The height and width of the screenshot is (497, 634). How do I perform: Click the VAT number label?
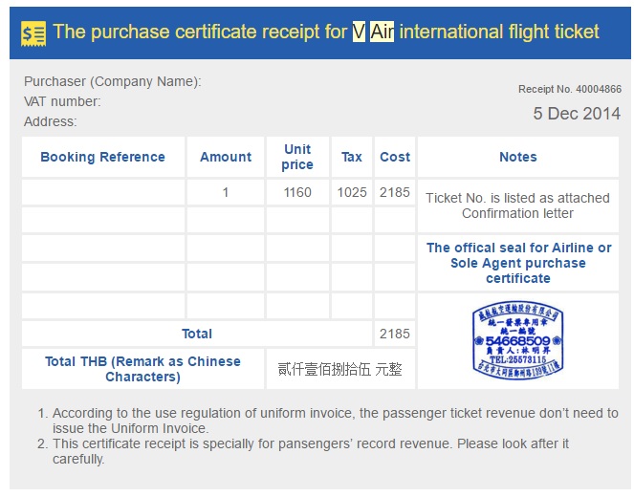62,101
